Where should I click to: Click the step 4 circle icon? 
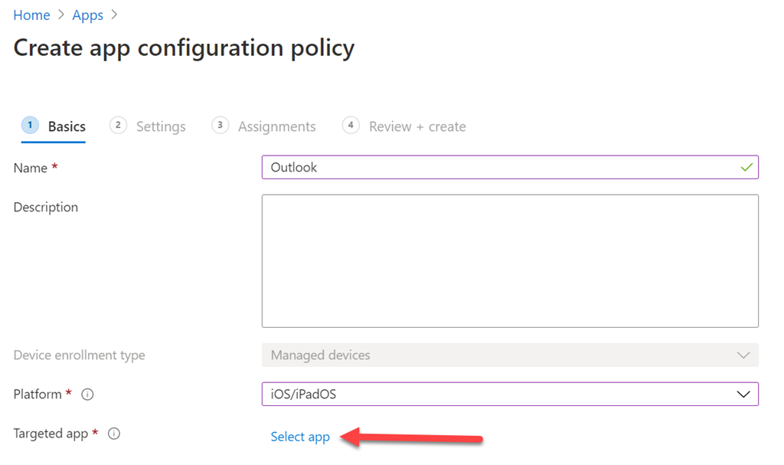point(351,126)
